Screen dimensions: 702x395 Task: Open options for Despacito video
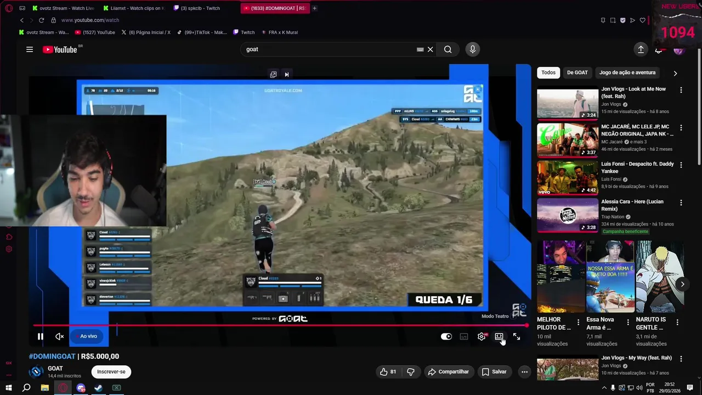click(681, 165)
